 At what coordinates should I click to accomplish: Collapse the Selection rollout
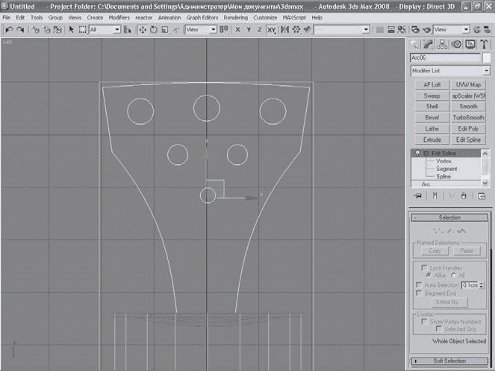click(x=449, y=217)
